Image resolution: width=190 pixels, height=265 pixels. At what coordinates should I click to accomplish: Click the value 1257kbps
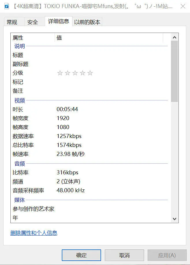[x=69, y=136]
